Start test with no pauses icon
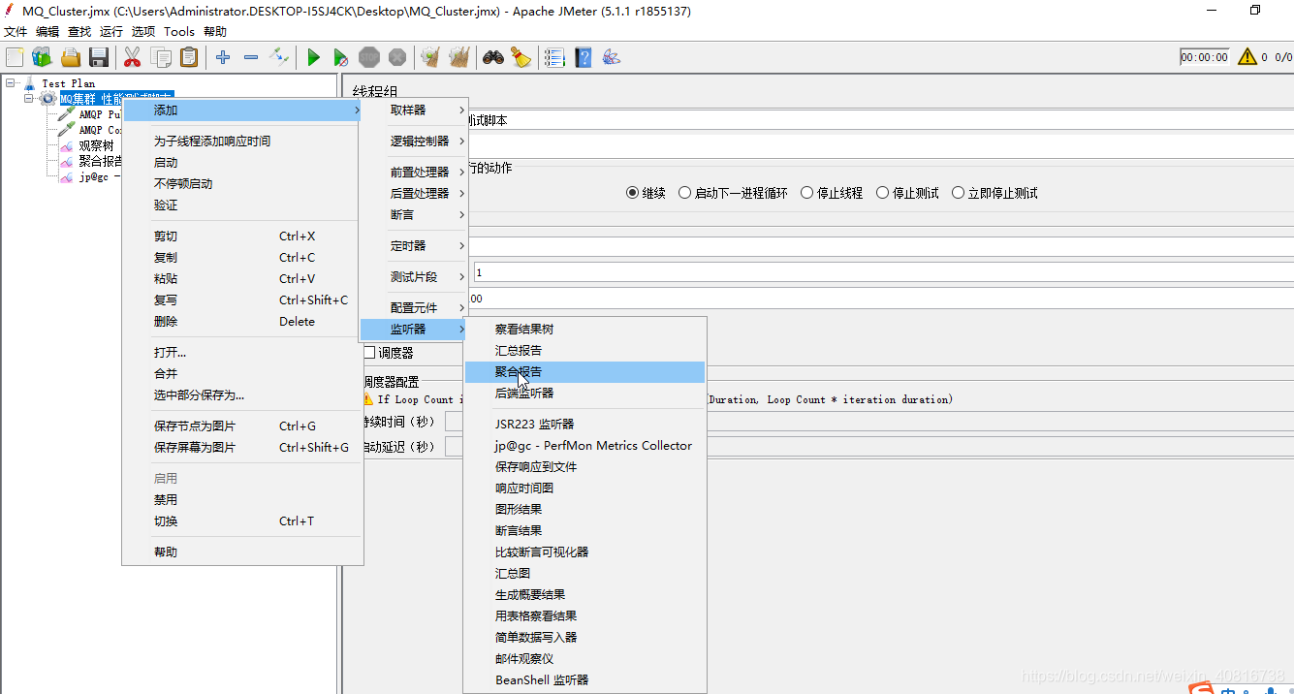This screenshot has width=1294, height=694. point(341,57)
